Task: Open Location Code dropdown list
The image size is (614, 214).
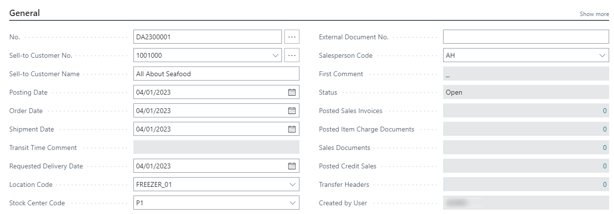Action: (292, 184)
